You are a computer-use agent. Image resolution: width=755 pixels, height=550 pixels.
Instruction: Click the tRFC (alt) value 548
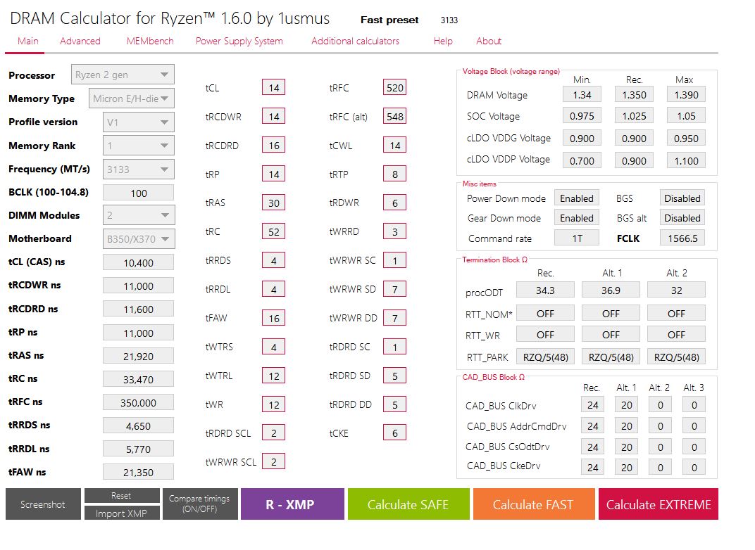[395, 116]
